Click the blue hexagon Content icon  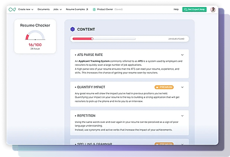tap(73, 29)
